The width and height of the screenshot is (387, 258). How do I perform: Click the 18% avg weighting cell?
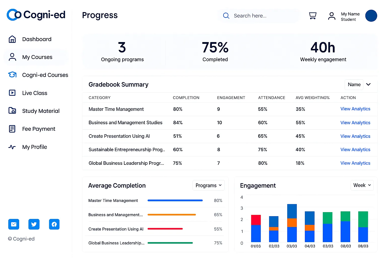click(300, 163)
